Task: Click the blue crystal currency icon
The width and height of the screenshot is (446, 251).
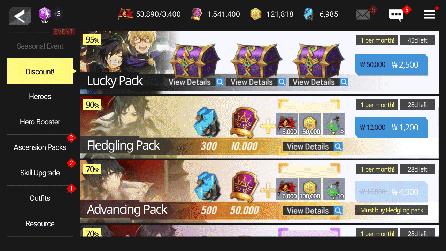Action: (x=309, y=14)
